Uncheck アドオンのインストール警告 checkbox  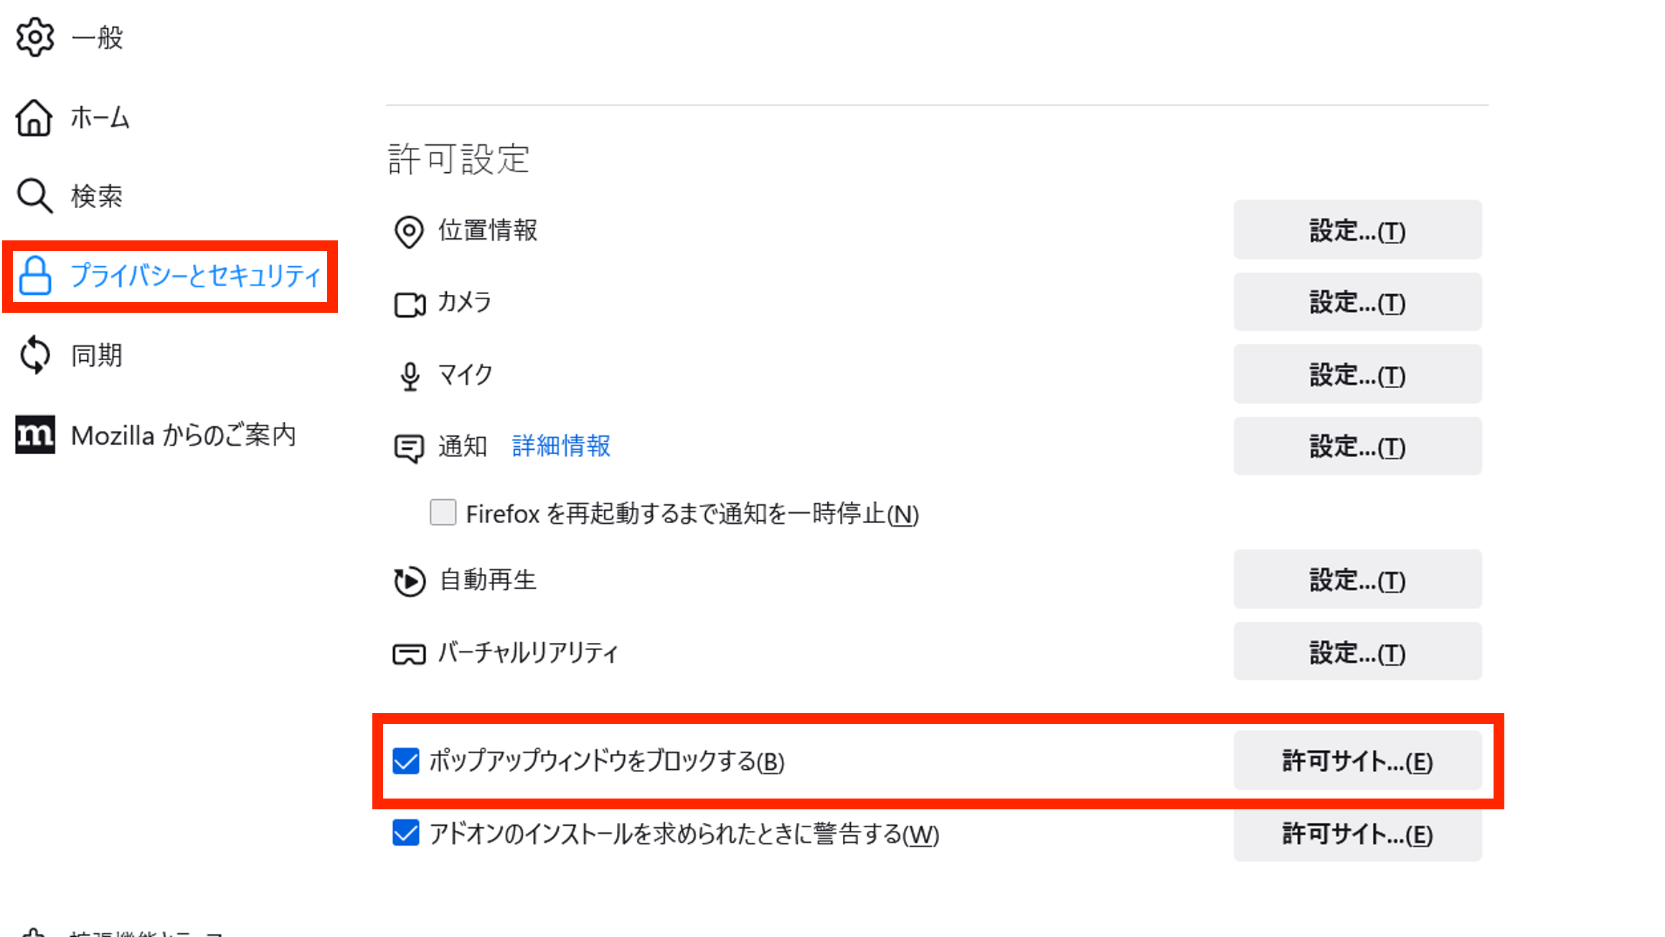pyautogui.click(x=406, y=833)
